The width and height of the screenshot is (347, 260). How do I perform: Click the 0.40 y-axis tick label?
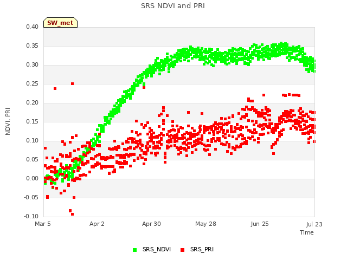pyautogui.click(x=33, y=27)
